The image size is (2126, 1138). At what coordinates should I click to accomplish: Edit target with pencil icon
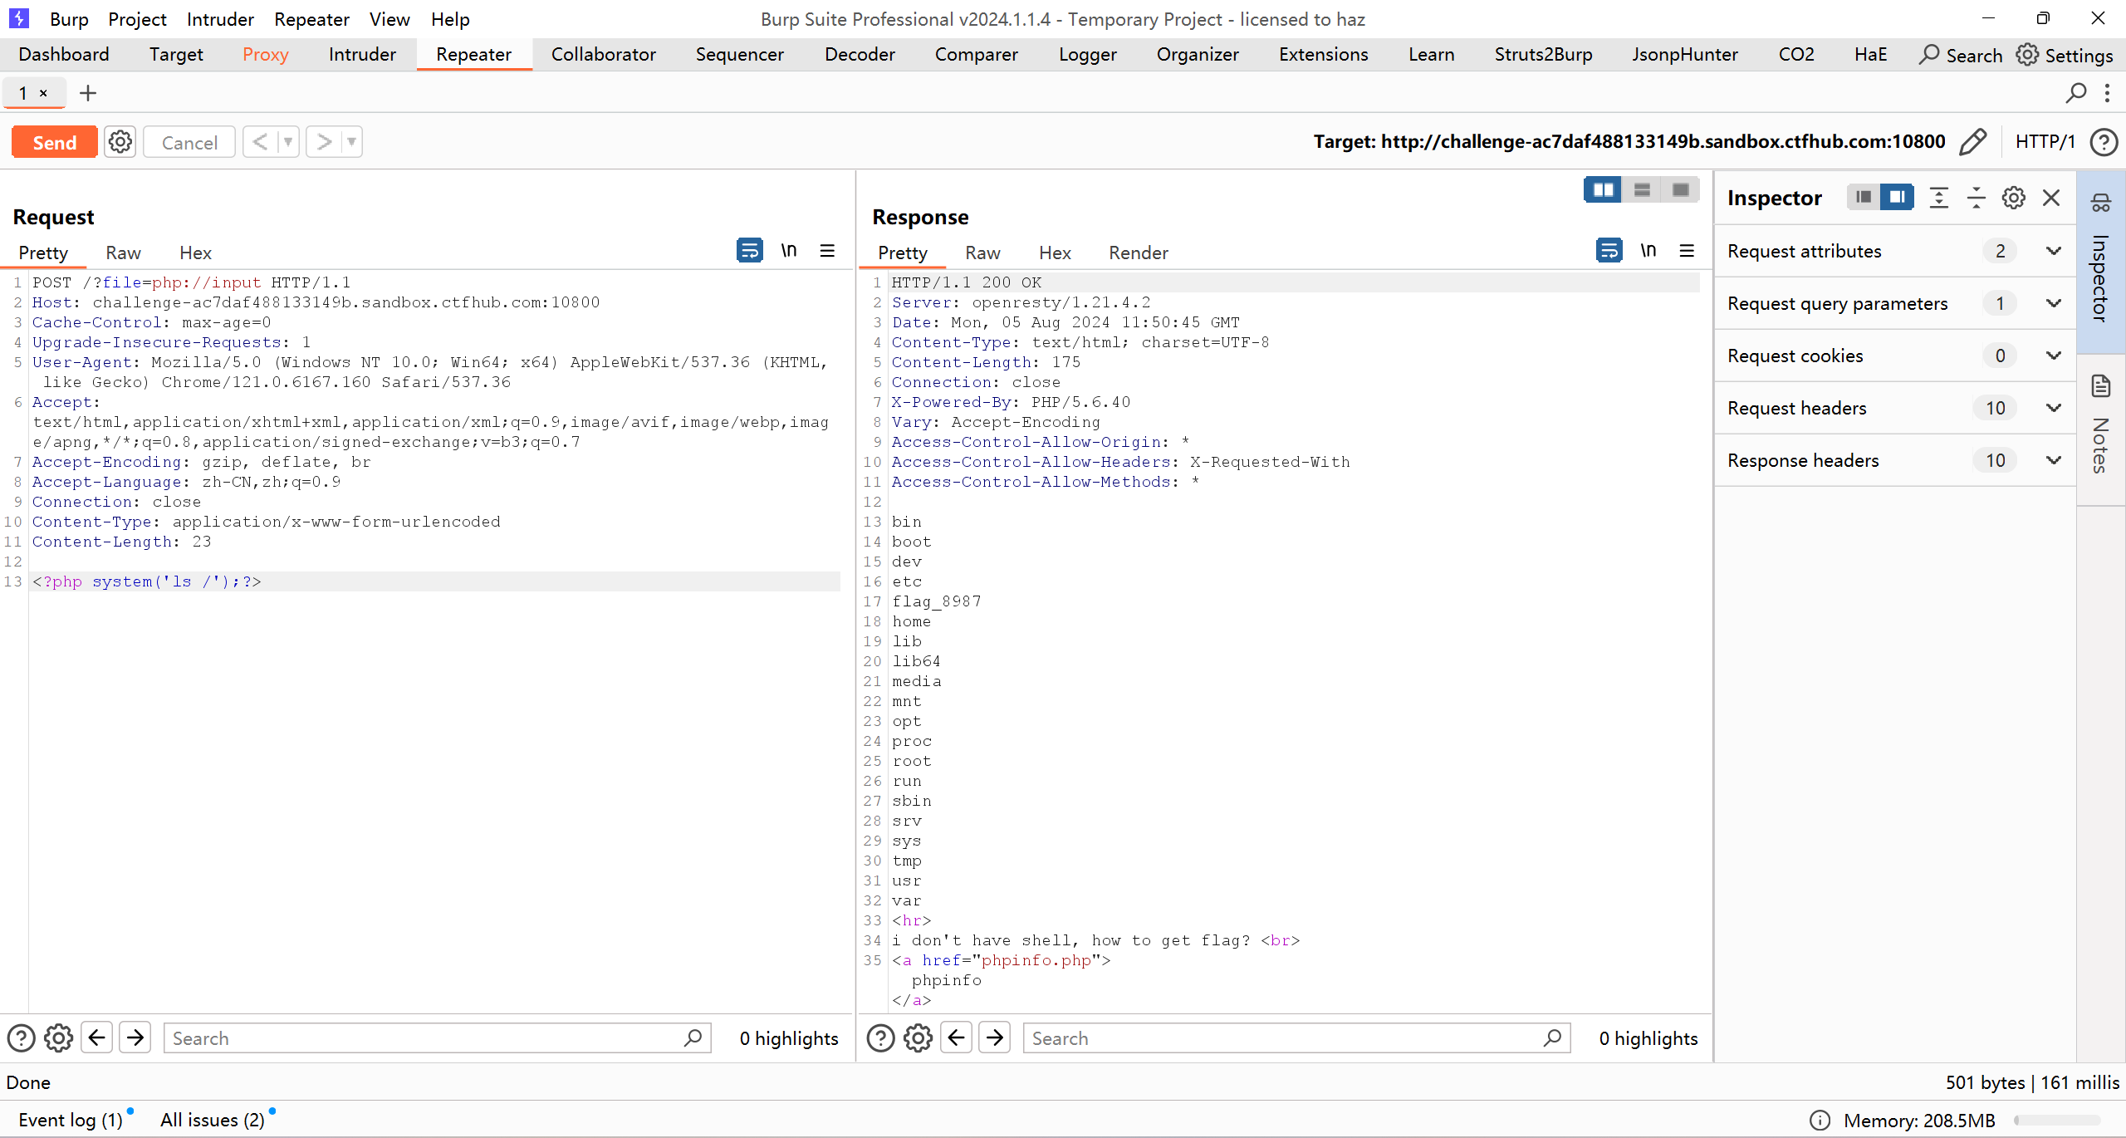(x=1973, y=142)
